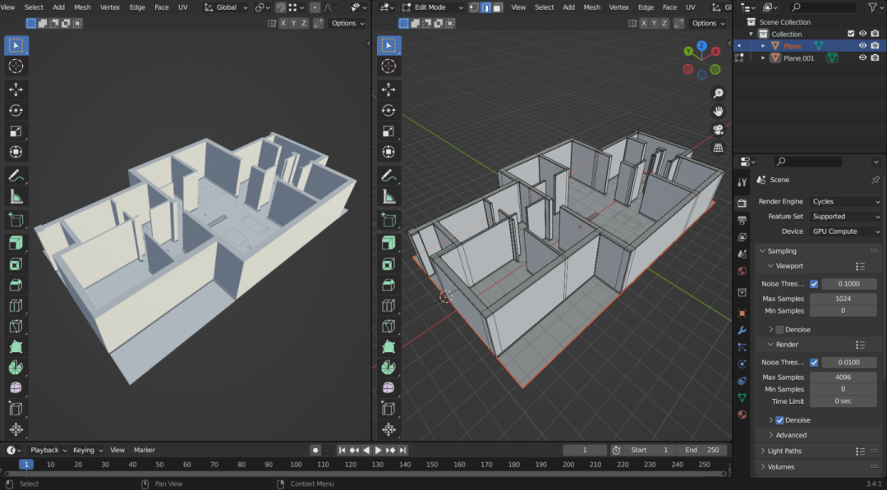
Task: Open the Face menu in right viewport
Action: pos(669,7)
